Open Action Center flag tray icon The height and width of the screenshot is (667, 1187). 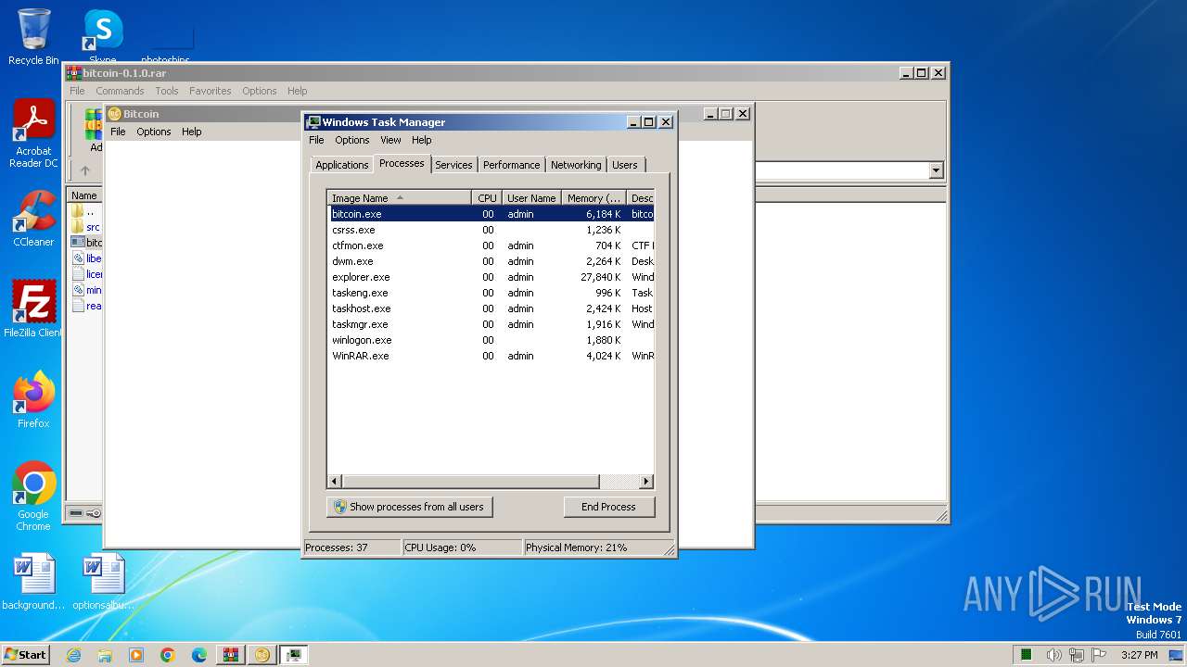[x=1098, y=655]
